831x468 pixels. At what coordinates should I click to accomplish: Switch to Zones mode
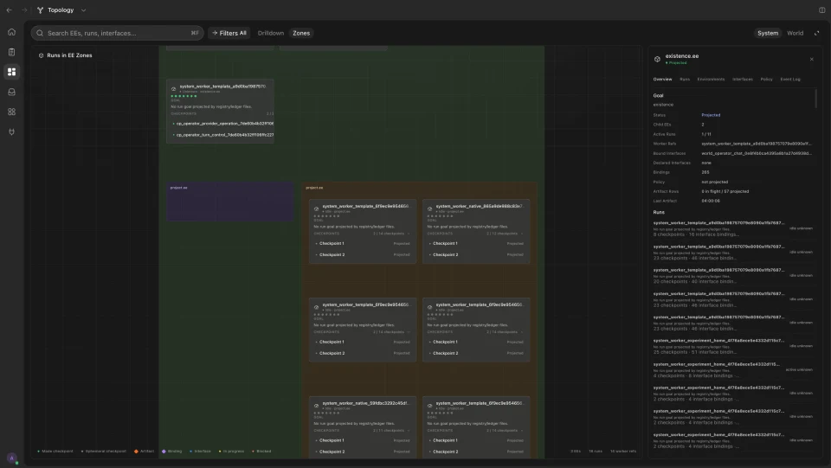(301, 33)
